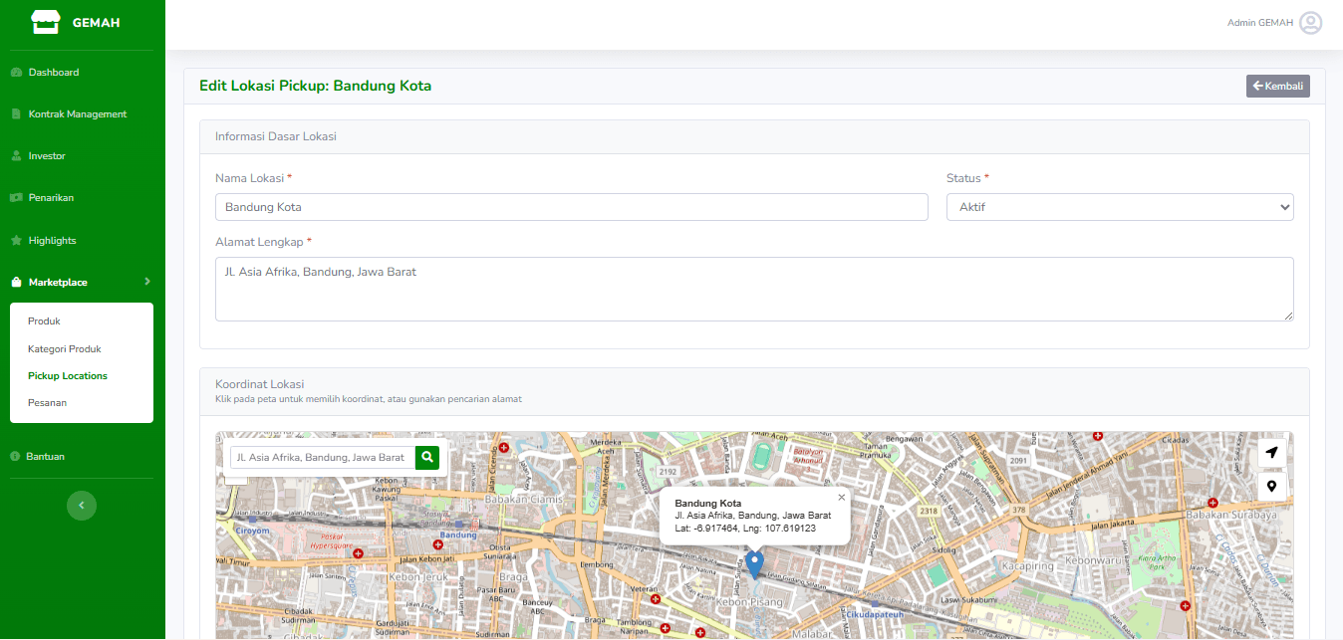The height and width of the screenshot is (640, 1343).
Task: Open the Produk submenu link
Action: tap(45, 321)
